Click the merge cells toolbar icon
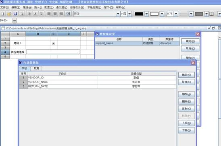This screenshot has width=221, height=146. pyautogui.click(x=68, y=14)
